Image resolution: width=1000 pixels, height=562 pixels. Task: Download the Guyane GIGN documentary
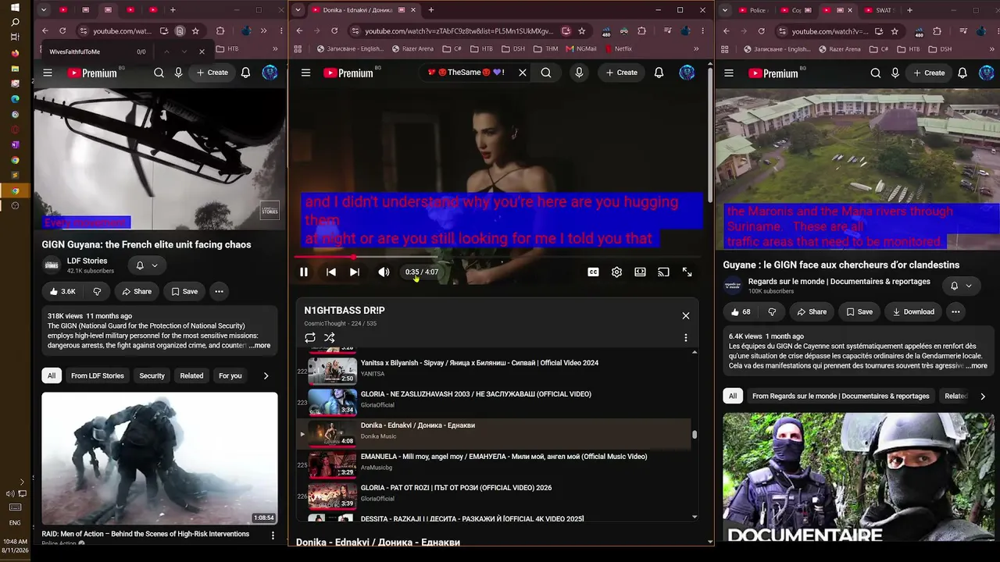(x=912, y=312)
